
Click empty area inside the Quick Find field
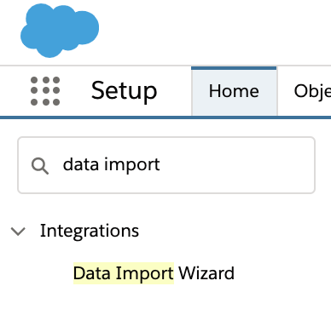[x=236, y=165]
